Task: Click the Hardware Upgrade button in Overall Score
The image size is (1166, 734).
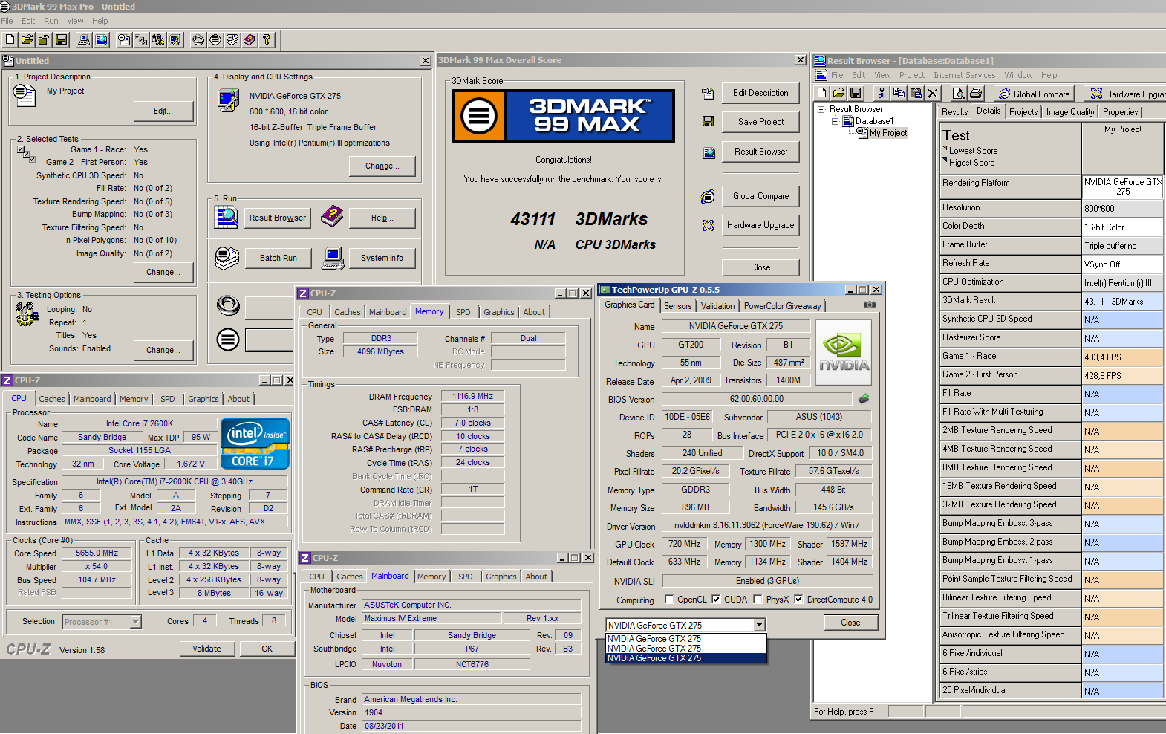Action: pos(760,225)
